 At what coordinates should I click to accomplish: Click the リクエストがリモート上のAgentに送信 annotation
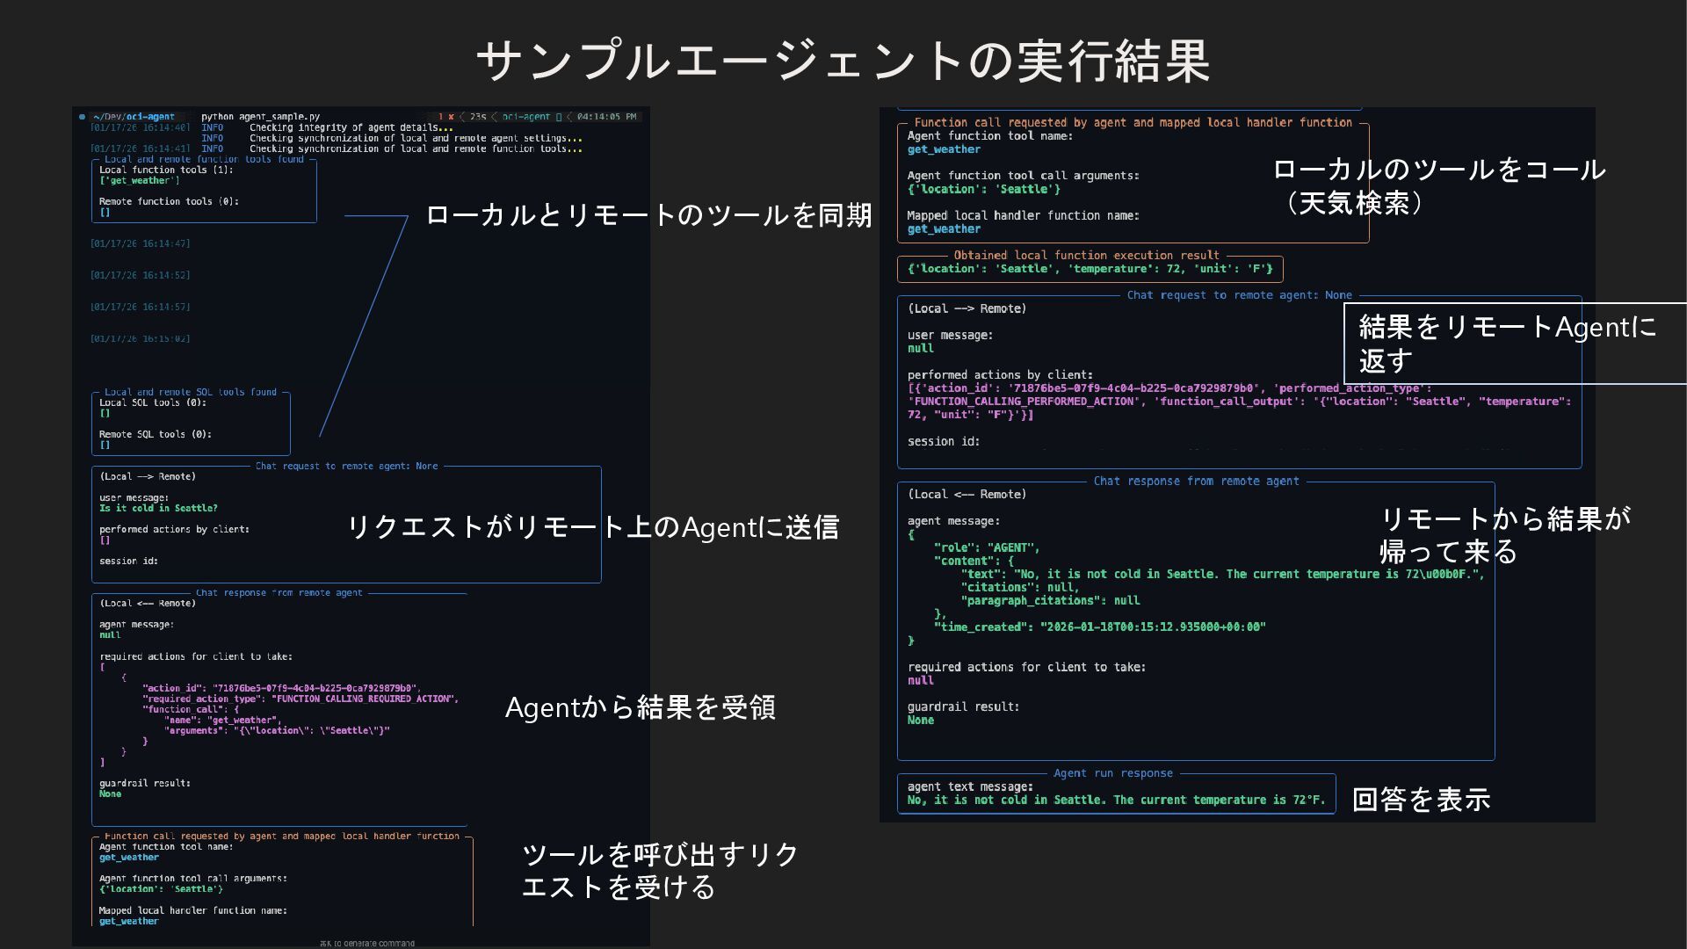593,527
